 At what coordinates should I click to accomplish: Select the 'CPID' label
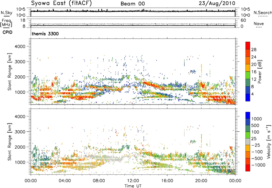point(7,32)
